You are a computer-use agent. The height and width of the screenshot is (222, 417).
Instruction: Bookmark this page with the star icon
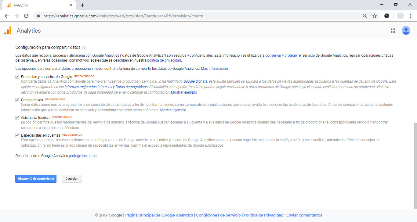coord(375,16)
